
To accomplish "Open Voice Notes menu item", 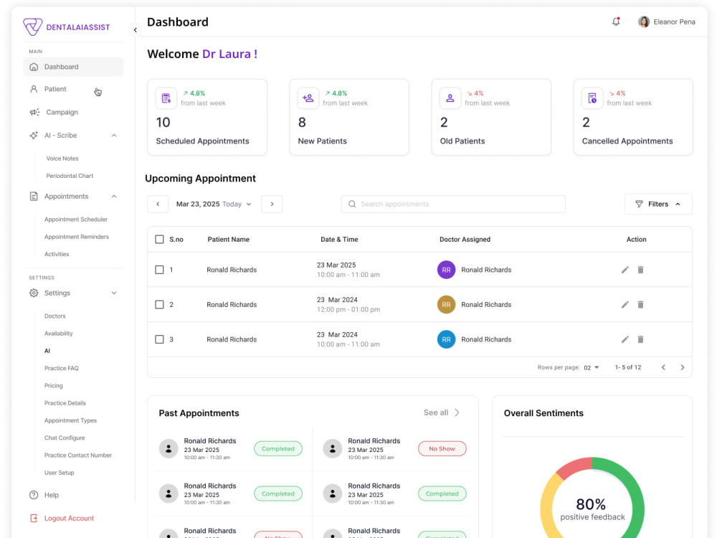I will pos(62,159).
